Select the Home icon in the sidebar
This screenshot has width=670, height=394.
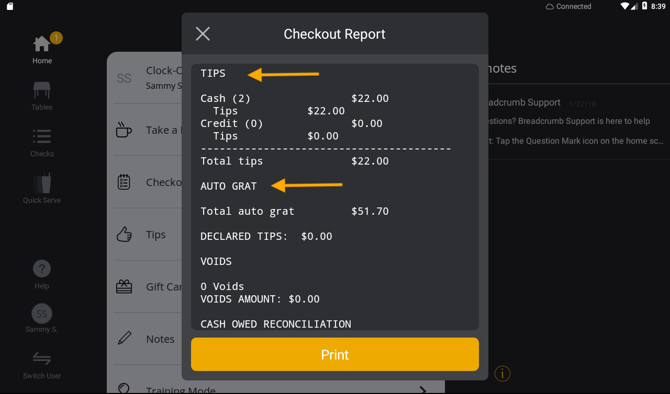tap(41, 43)
